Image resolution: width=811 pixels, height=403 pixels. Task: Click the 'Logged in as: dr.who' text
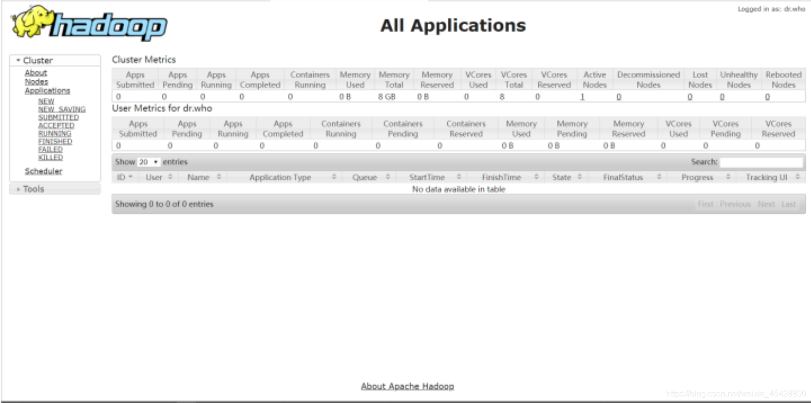[x=771, y=9]
